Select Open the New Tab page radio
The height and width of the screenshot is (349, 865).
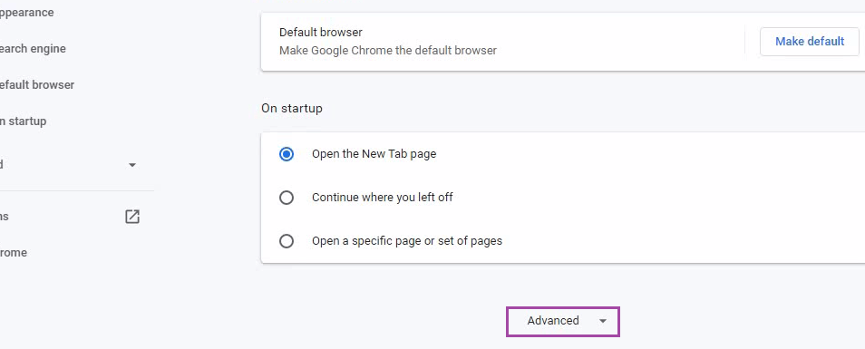coord(287,154)
